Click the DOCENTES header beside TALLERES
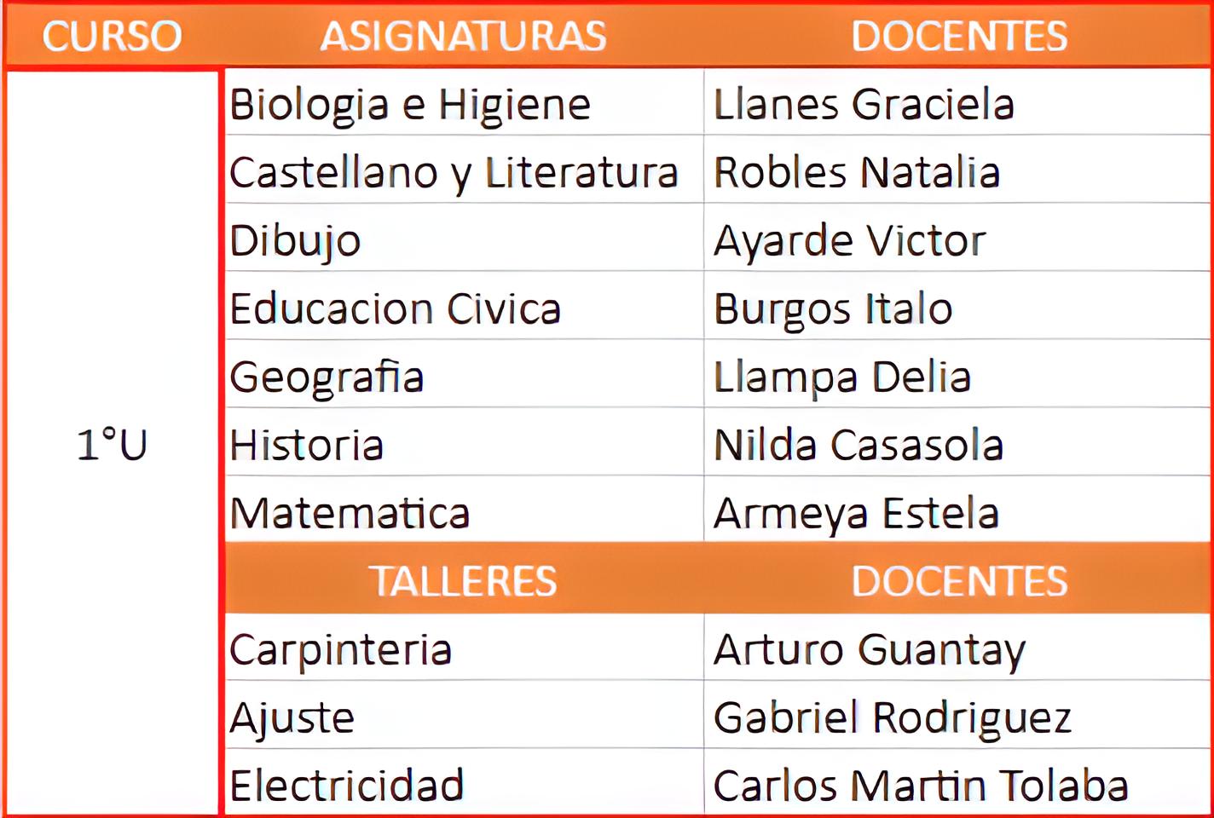Viewport: 1214px width, 818px height. point(958,581)
